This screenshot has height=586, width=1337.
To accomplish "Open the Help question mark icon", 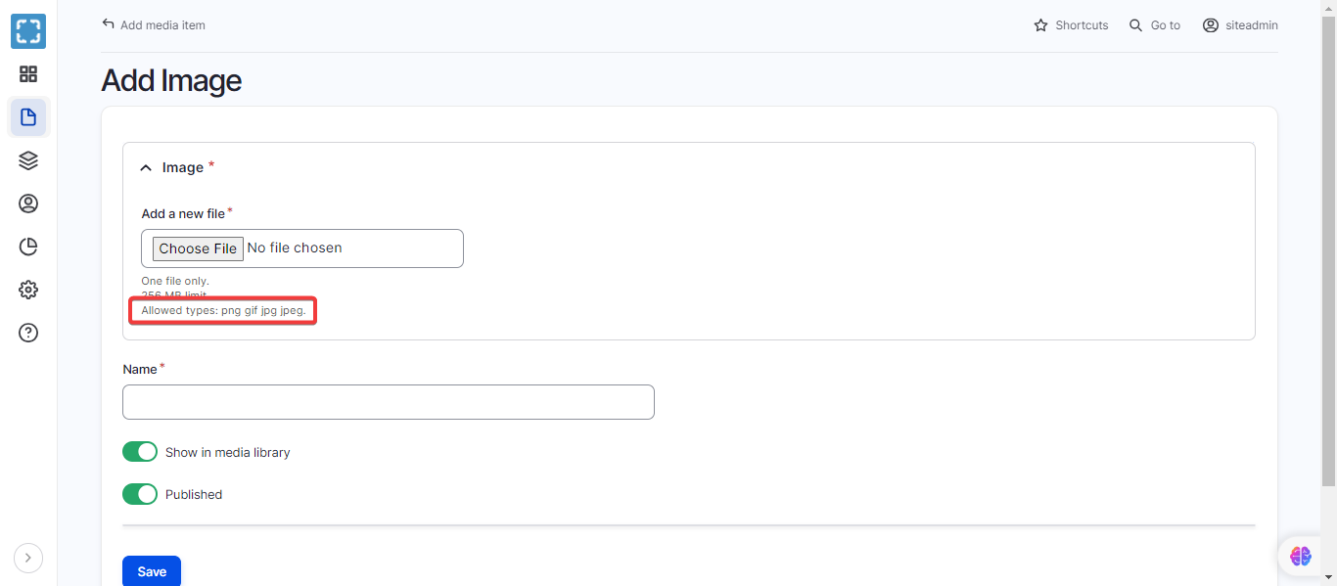I will [x=28, y=333].
